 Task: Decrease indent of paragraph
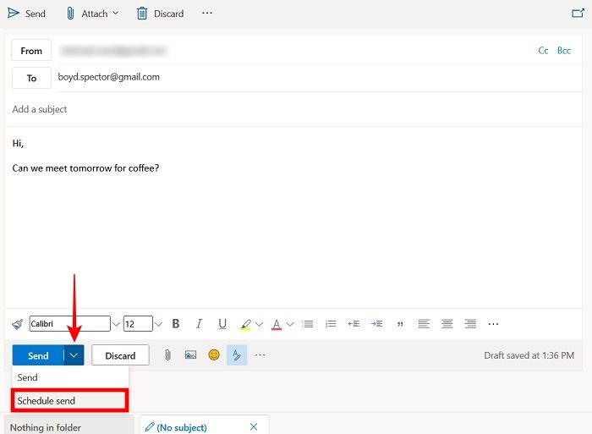354,324
